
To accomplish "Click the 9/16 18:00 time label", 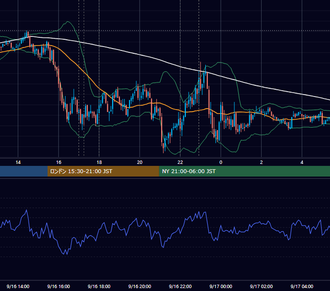I will point(99,286).
